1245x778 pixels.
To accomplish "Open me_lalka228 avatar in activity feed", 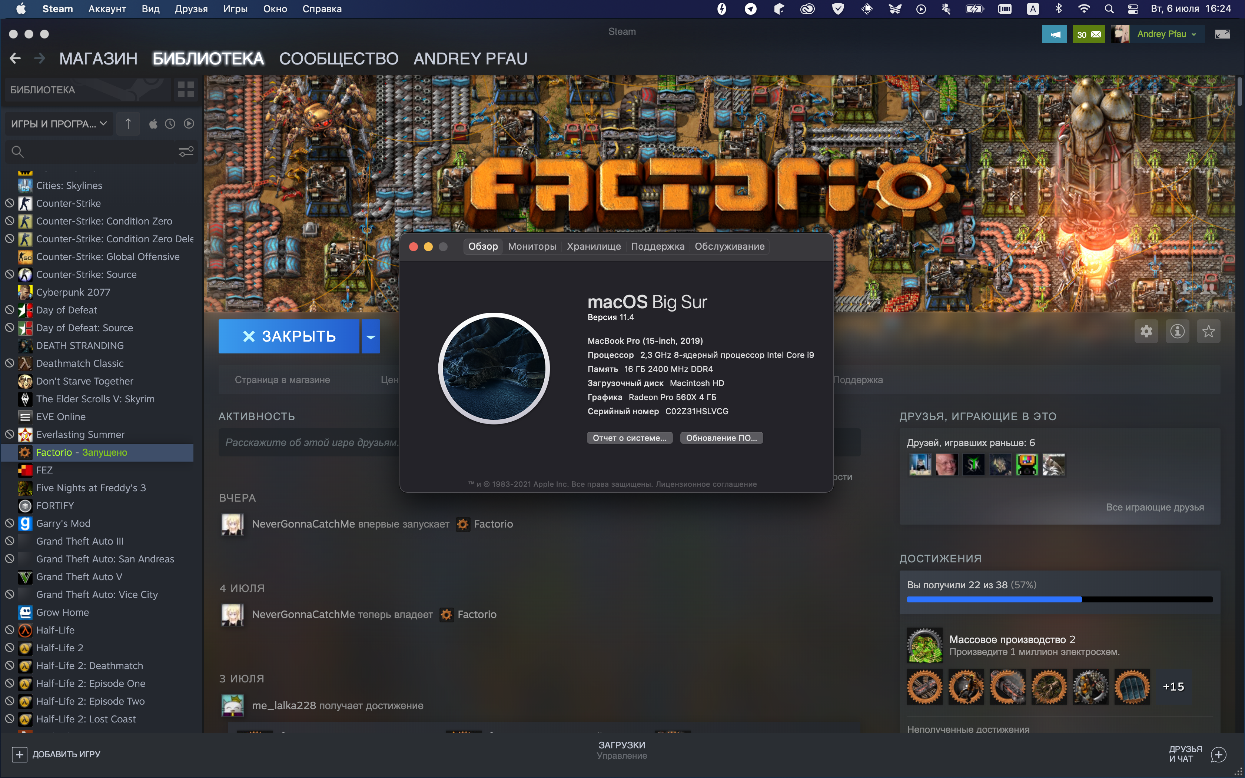I will pos(233,705).
